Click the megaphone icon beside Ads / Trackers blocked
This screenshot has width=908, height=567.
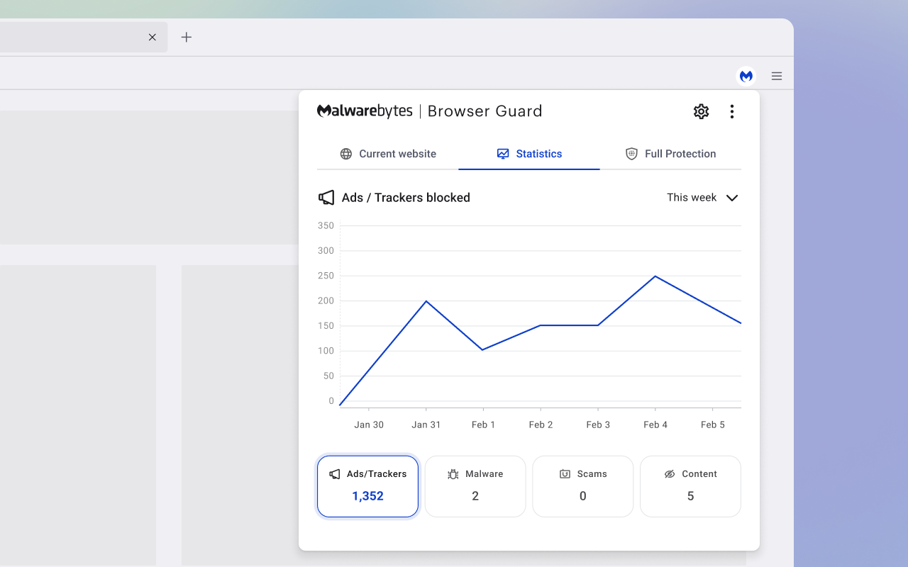point(326,198)
